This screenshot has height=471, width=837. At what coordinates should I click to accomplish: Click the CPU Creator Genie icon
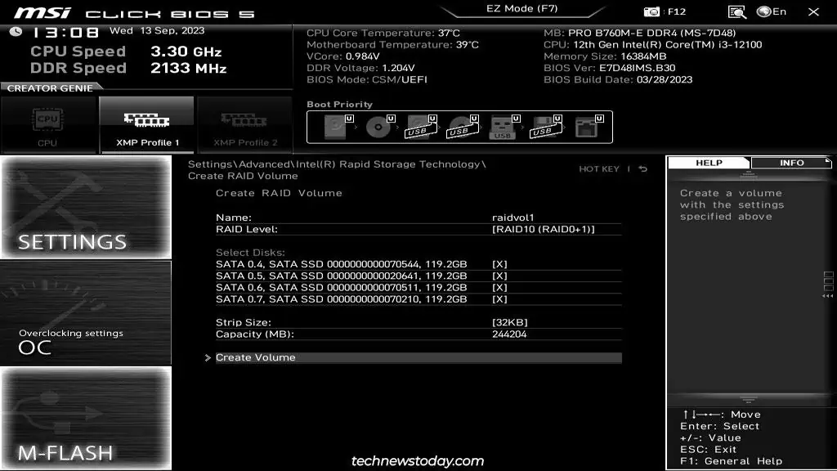coord(48,125)
